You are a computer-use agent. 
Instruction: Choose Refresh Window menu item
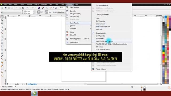pyautogui.click(x=79, y=39)
